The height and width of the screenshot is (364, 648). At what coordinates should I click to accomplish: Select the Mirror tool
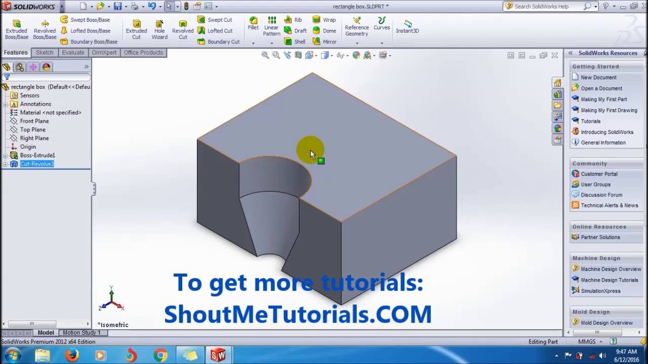point(325,42)
